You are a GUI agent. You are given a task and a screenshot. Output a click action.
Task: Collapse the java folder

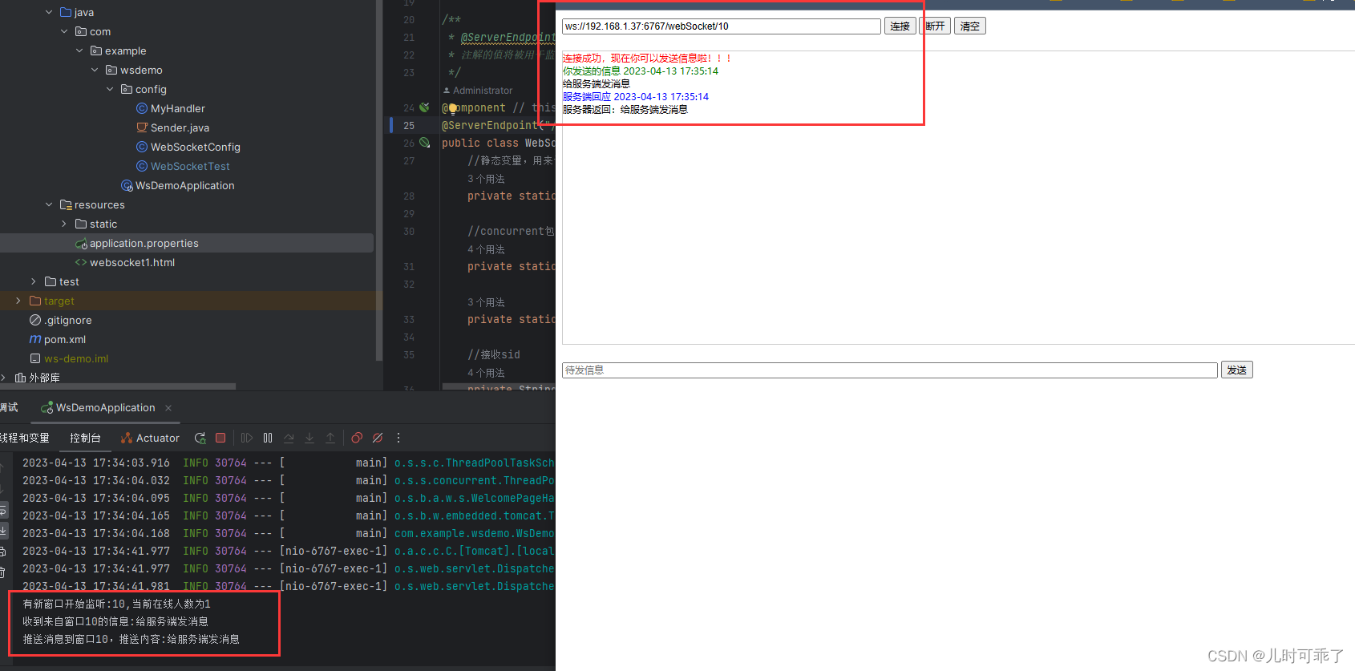click(49, 12)
